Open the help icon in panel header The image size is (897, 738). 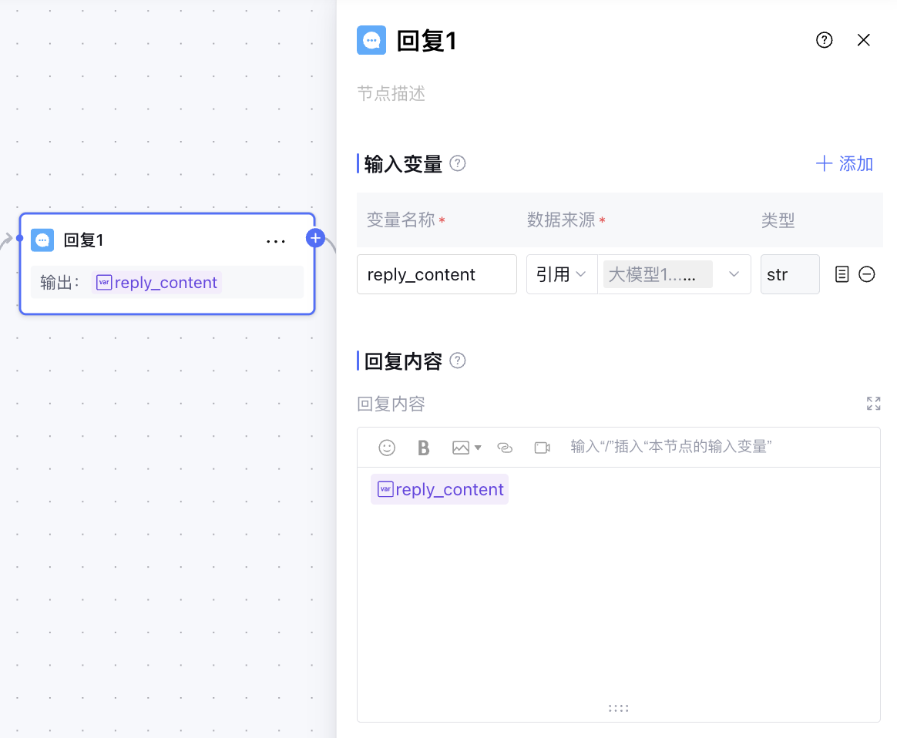(824, 40)
